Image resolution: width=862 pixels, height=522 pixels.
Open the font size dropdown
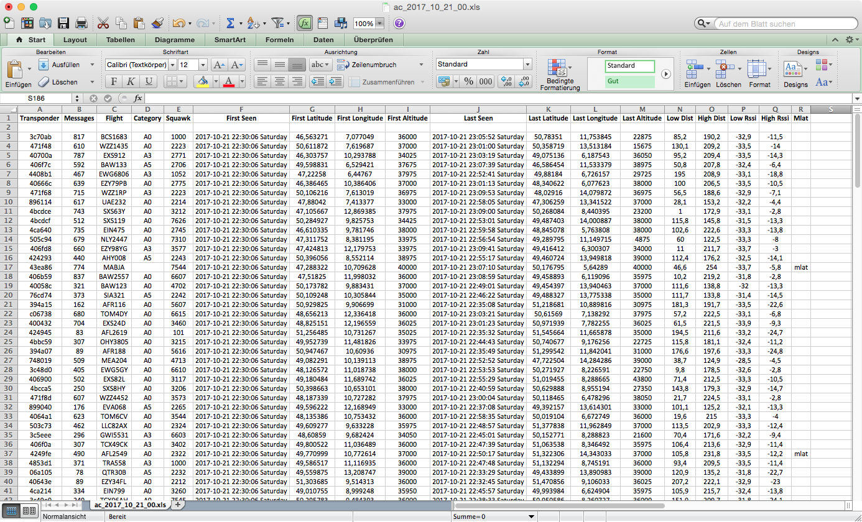pyautogui.click(x=203, y=65)
